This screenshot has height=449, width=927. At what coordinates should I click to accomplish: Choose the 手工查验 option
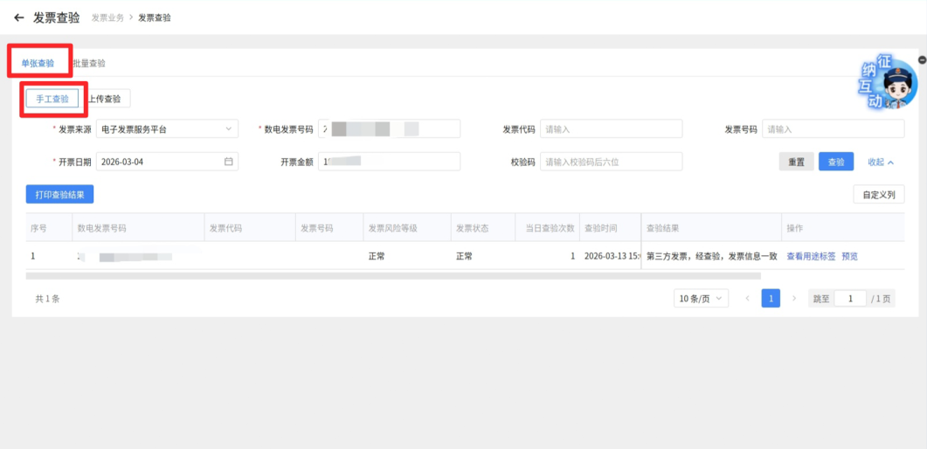click(x=52, y=100)
